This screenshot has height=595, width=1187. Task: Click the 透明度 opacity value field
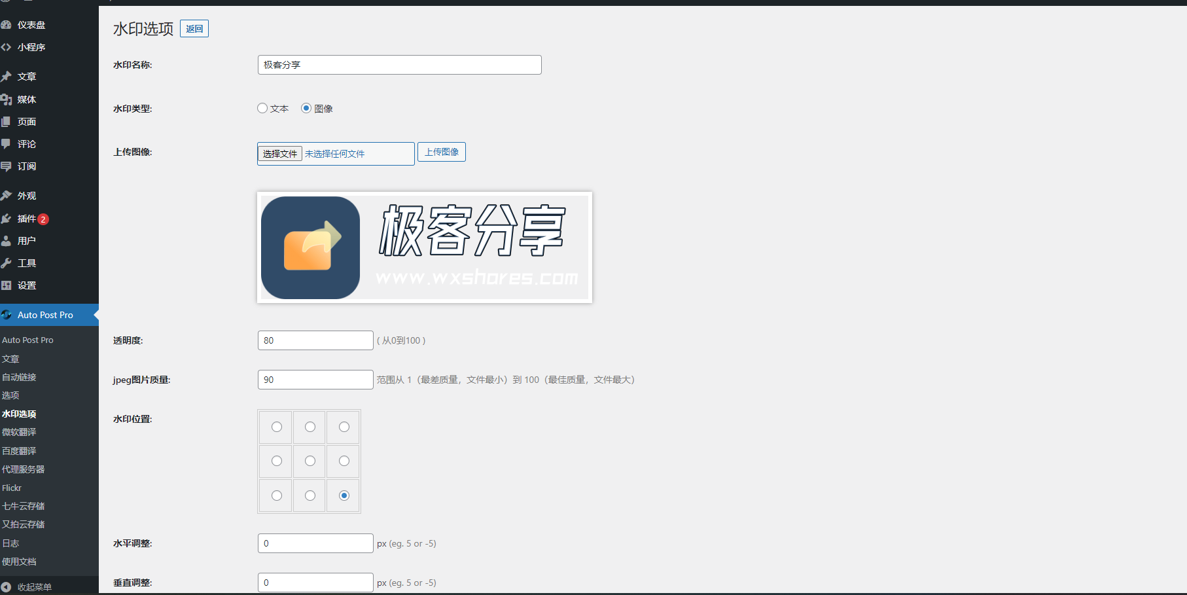315,340
